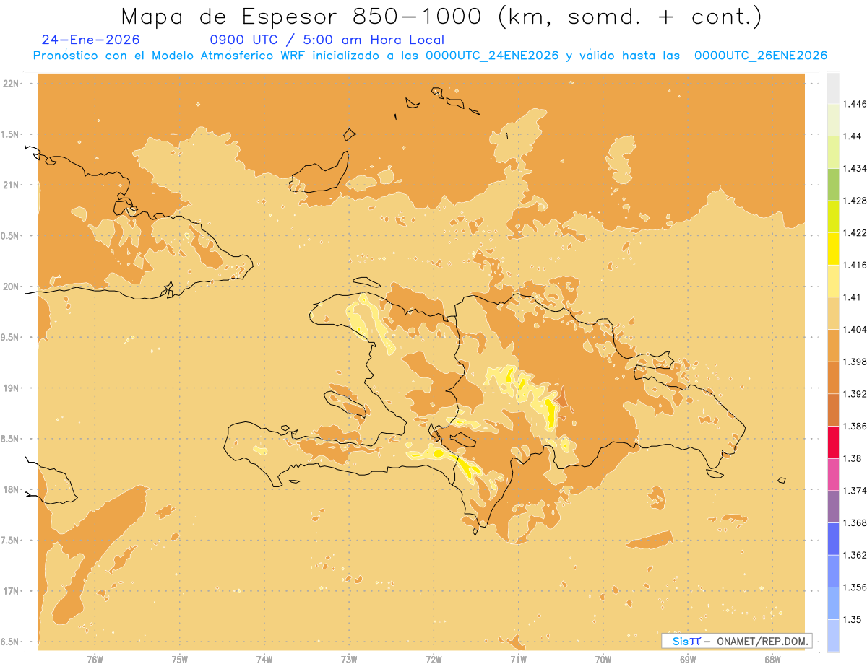The image size is (867, 669).
Task: Click the '0900 UTC / 5:00 am Hora Local' time label
Action: click(327, 40)
